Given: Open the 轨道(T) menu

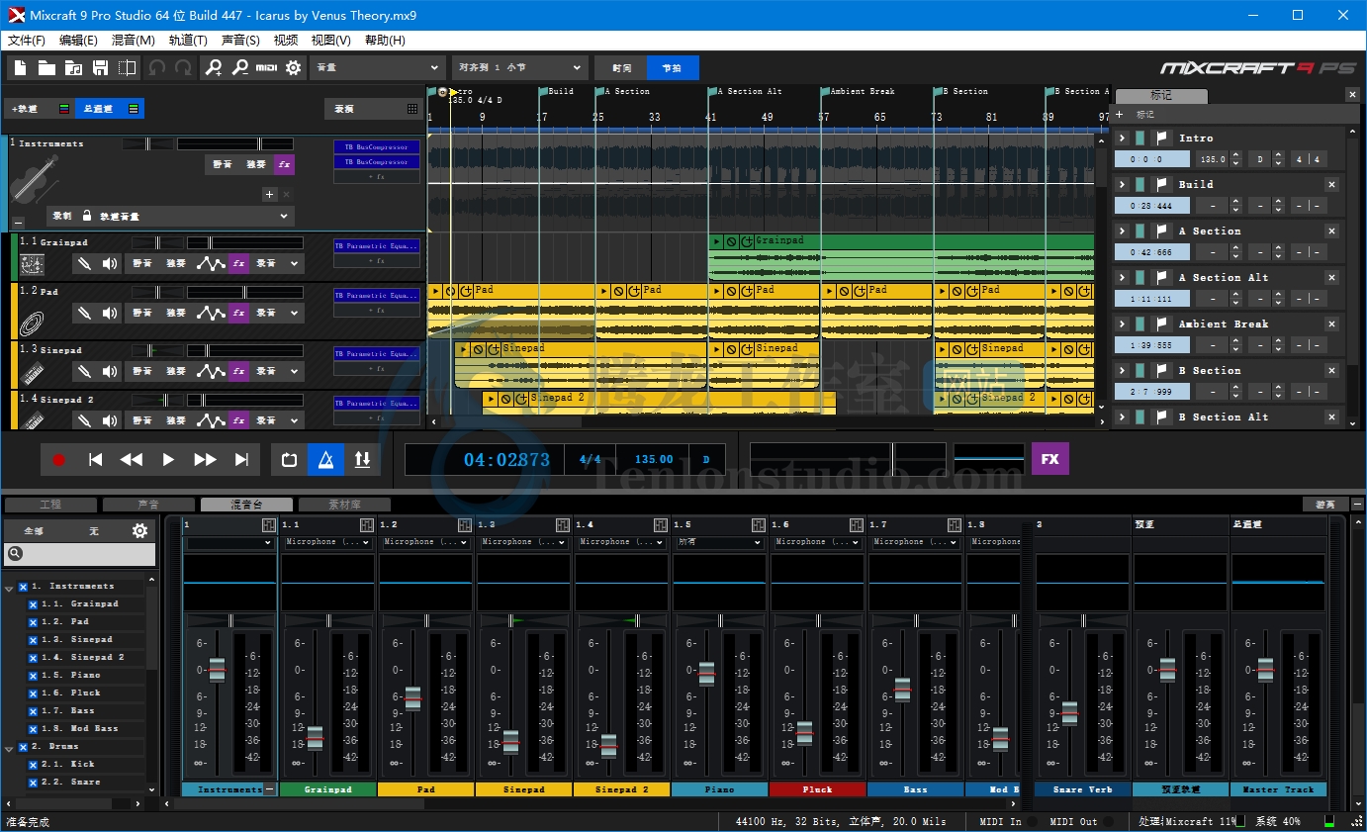Looking at the screenshot, I should coord(188,41).
